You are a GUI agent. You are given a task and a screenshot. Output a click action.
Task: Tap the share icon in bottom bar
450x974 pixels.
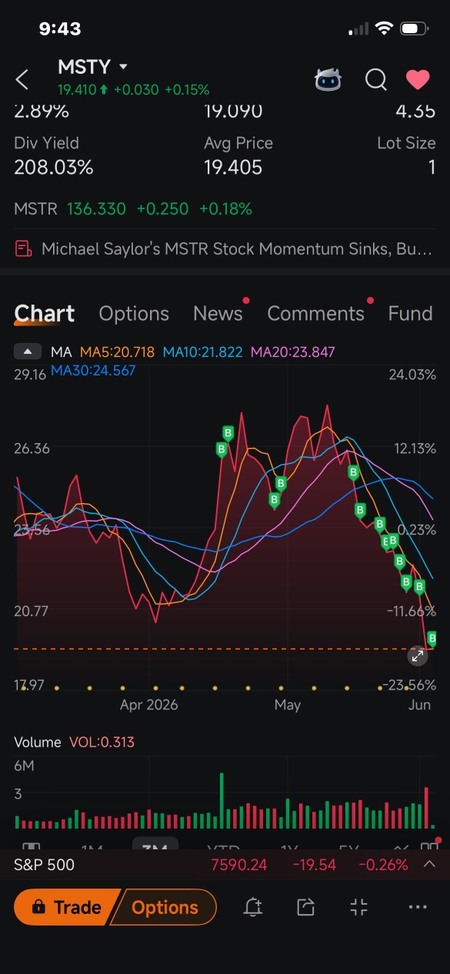(306, 908)
